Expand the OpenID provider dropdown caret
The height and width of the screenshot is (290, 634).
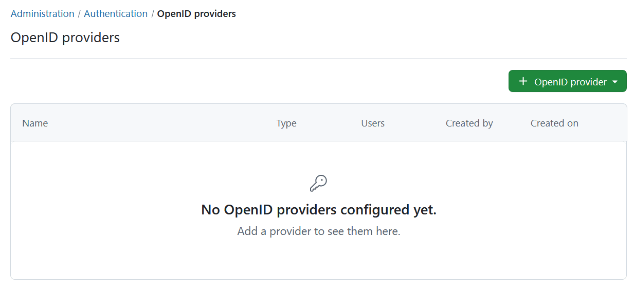pyautogui.click(x=615, y=82)
